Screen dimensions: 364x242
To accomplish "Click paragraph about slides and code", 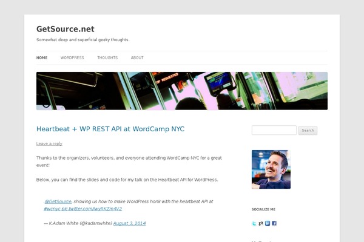I will pos(127,180).
